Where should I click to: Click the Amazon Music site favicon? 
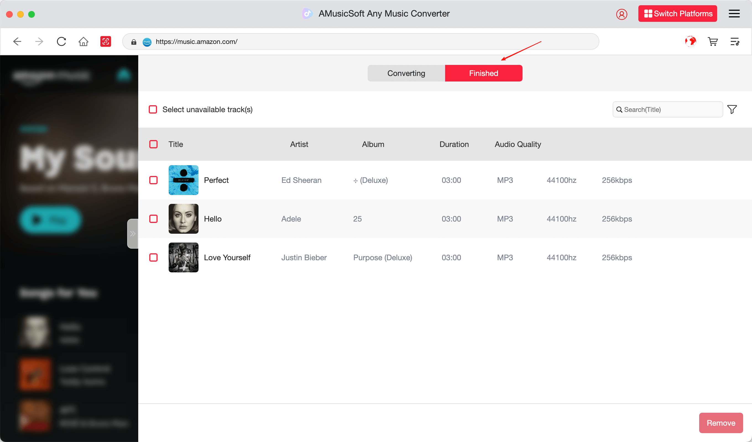click(147, 42)
